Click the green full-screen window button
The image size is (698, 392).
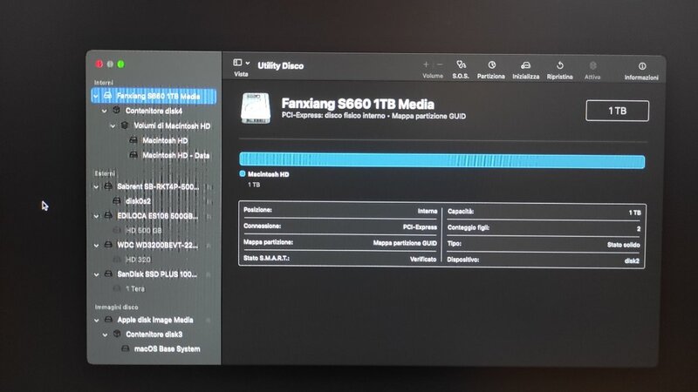point(120,64)
